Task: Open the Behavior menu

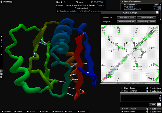Action: click(58, 111)
